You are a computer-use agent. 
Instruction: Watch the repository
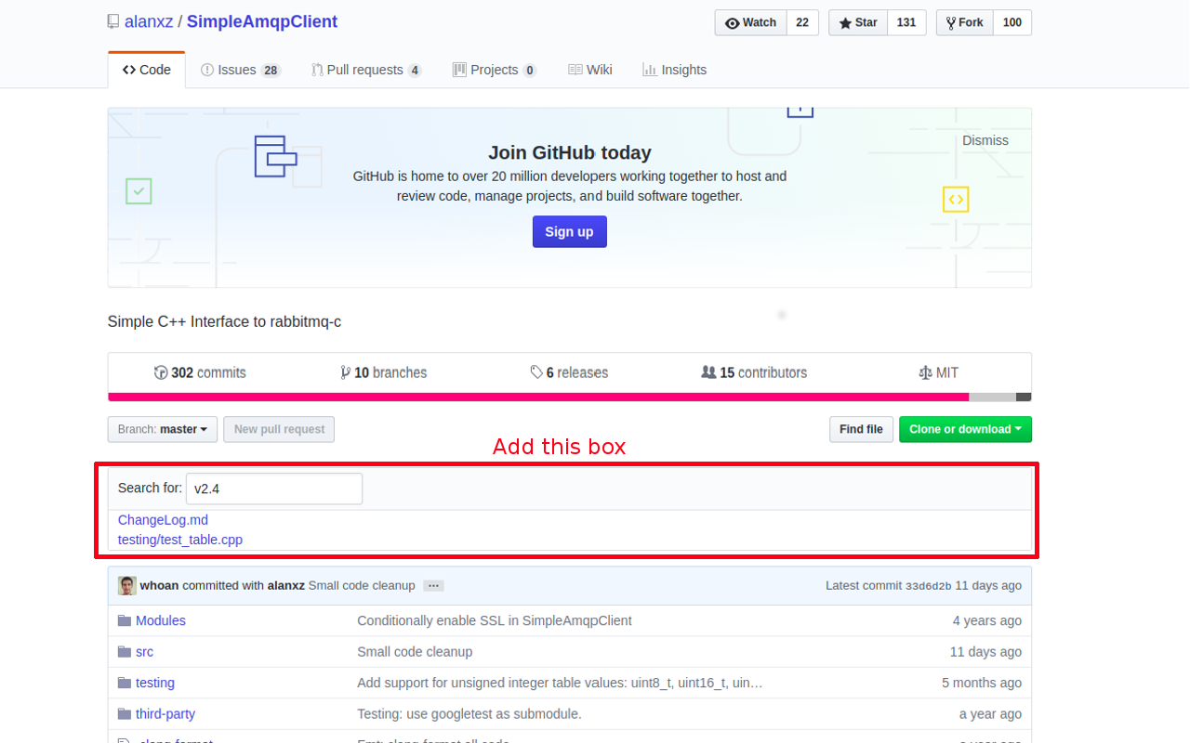[750, 23]
